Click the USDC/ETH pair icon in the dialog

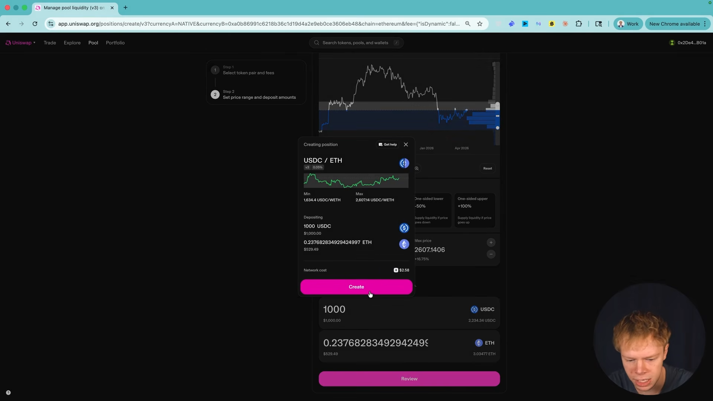[x=404, y=163]
